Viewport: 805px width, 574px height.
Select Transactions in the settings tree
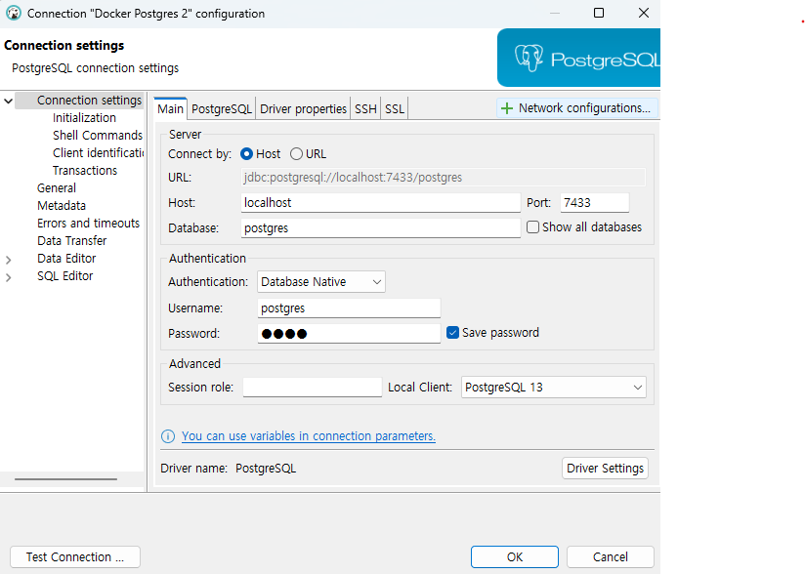pyautogui.click(x=85, y=170)
